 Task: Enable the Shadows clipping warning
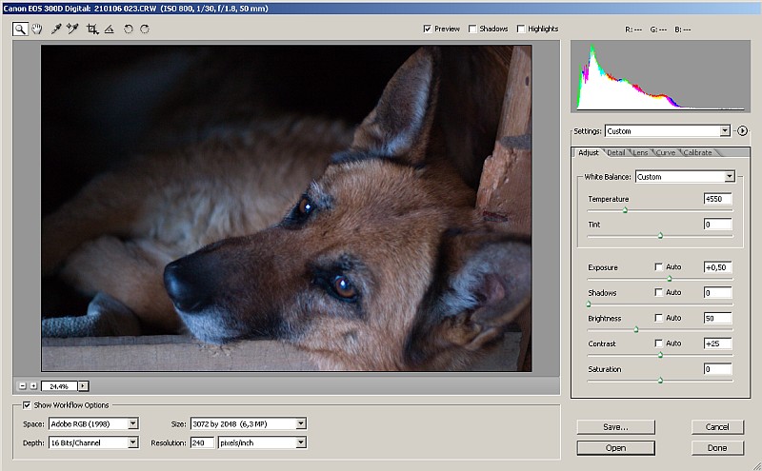click(x=473, y=29)
